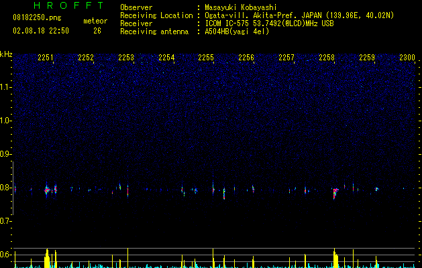Image resolution: width=422 pixels, height=268 pixels.
Task: Click the 0.8 kHz axis label
Action: [5, 188]
